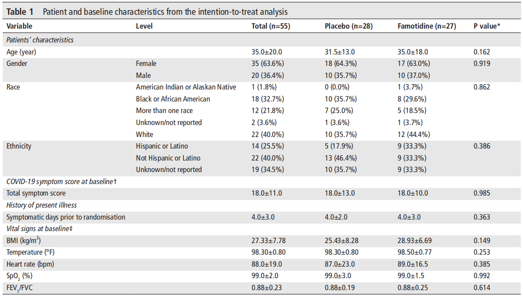Viewport: 523px width, 298px height.
Task: Click the Gender row label
Action: (17, 64)
